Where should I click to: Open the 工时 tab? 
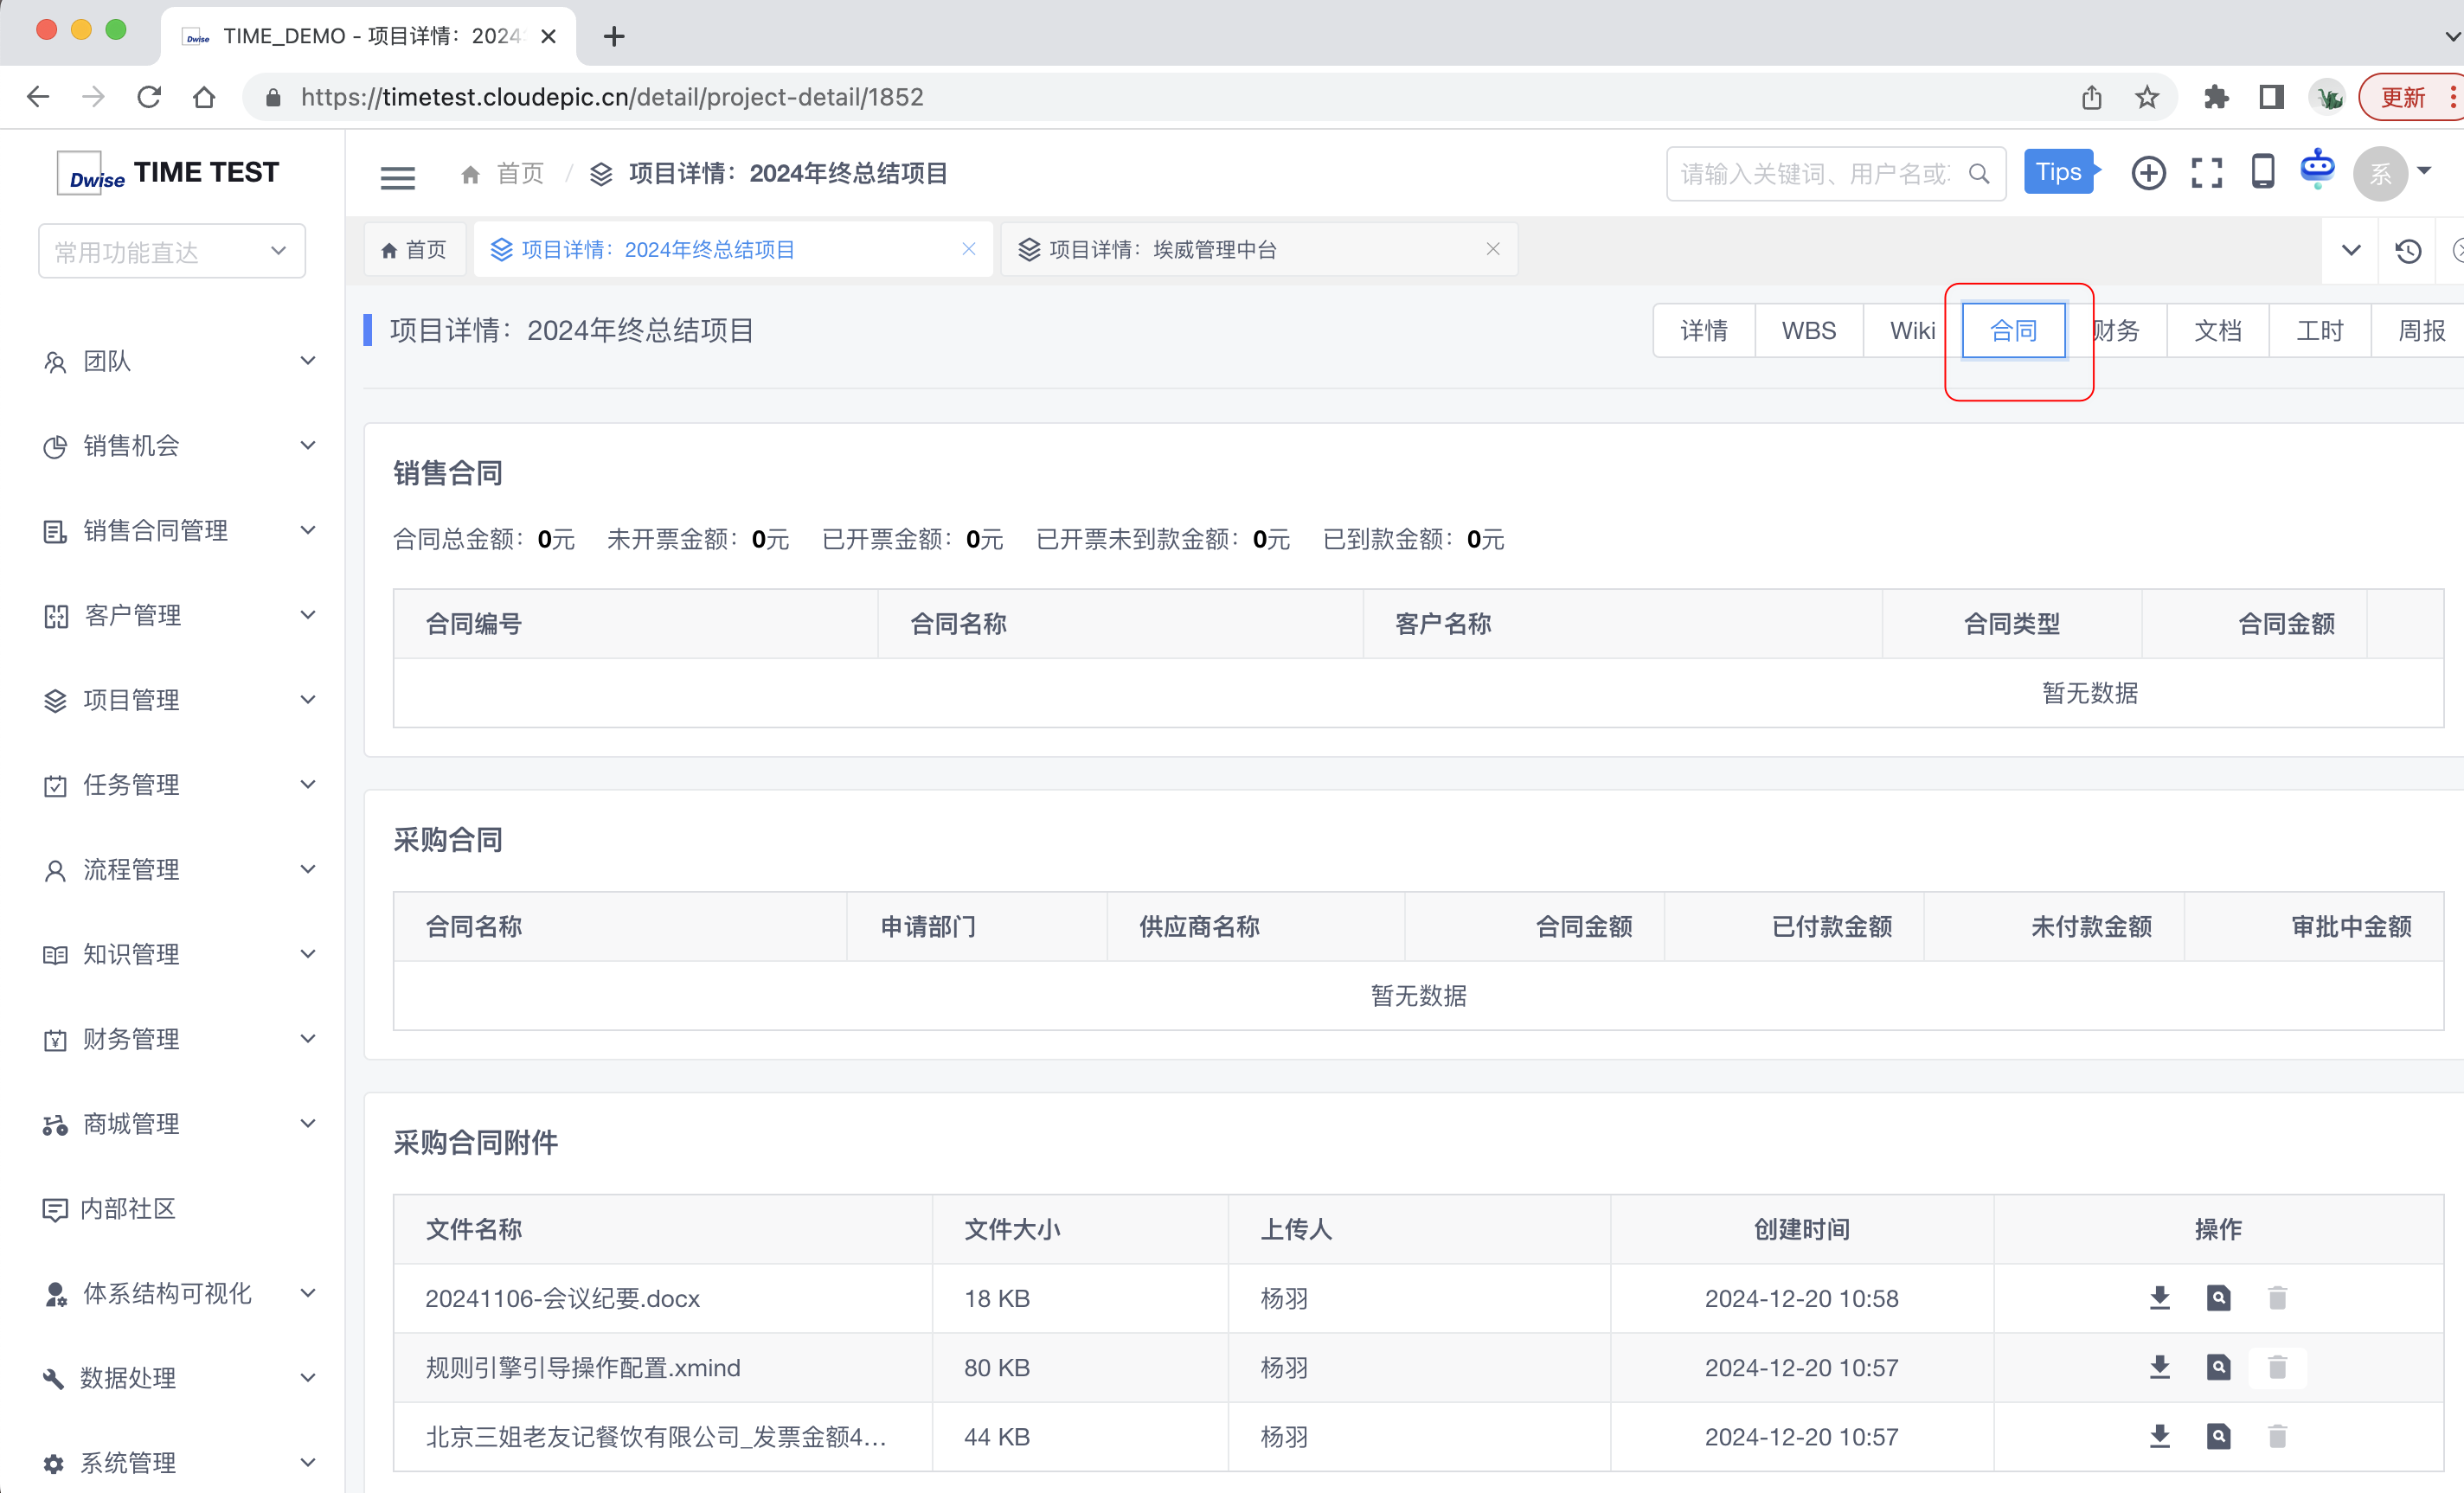2319,330
